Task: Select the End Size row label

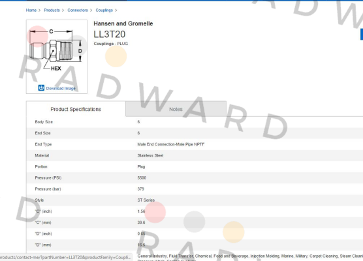Action: (42, 133)
